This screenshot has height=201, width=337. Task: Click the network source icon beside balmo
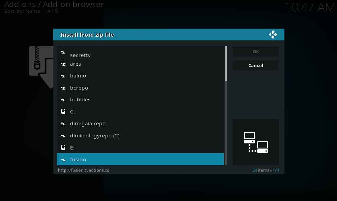[x=63, y=76]
